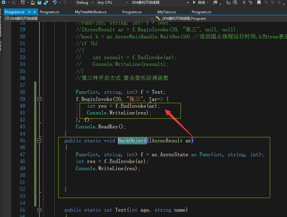Click the Navigate Backward arrow icon
This screenshot has width=287, height=217.
tap(3, 2)
